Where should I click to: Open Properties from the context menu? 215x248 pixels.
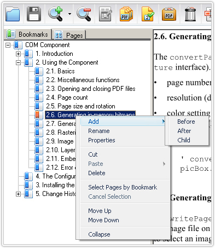pyautogui.click(x=102, y=140)
